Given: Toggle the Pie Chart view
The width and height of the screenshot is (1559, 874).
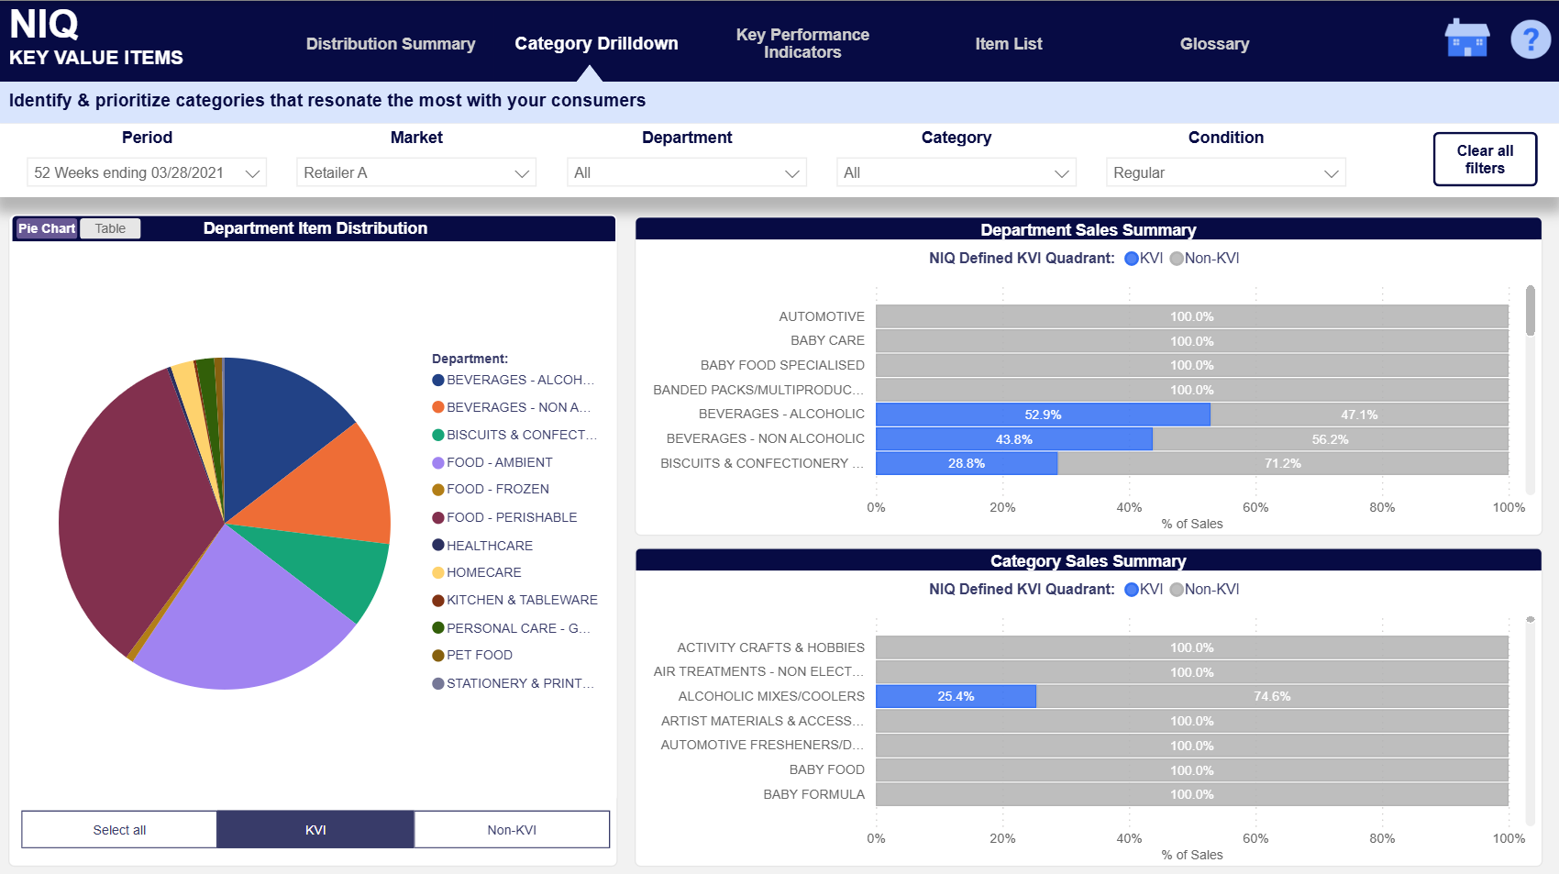Looking at the screenshot, I should [x=47, y=228].
